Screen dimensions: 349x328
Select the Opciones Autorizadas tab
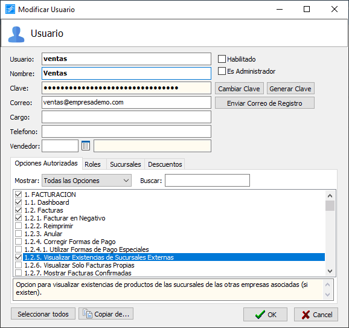point(46,163)
